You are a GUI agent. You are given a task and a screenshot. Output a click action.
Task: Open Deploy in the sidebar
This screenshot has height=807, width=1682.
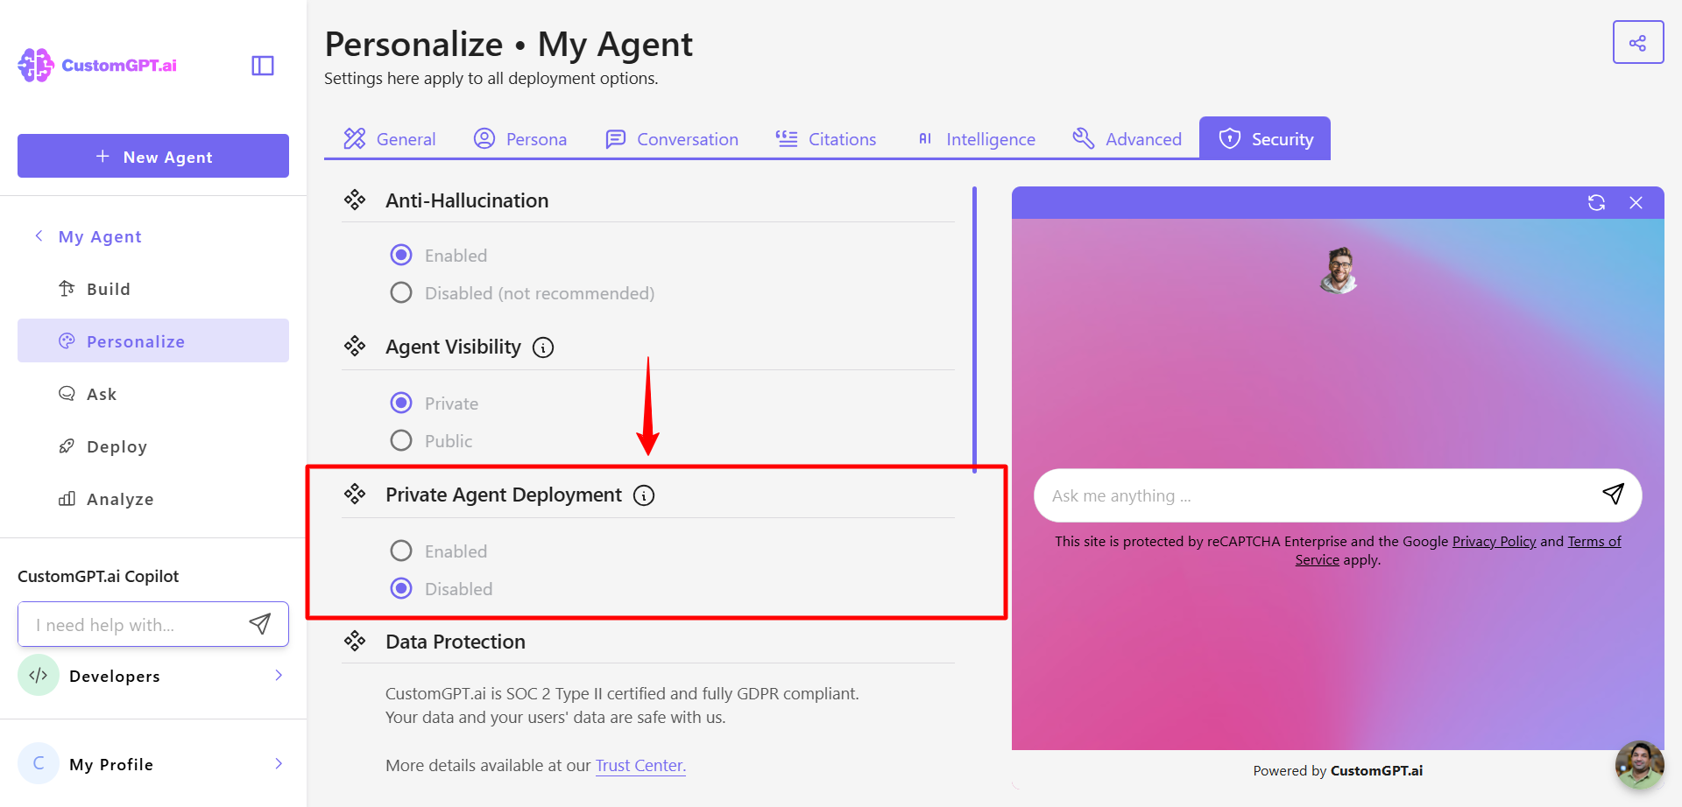point(153,446)
